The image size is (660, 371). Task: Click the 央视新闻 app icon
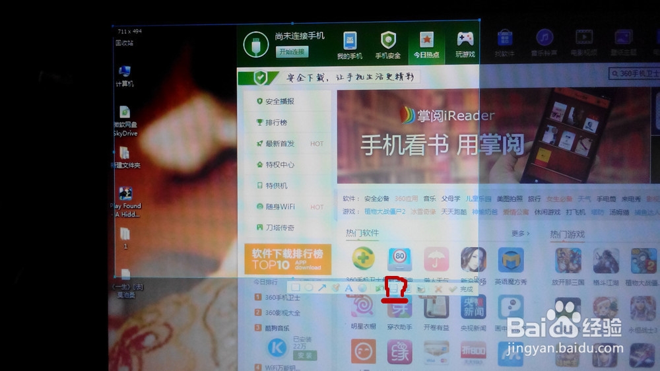point(473,307)
